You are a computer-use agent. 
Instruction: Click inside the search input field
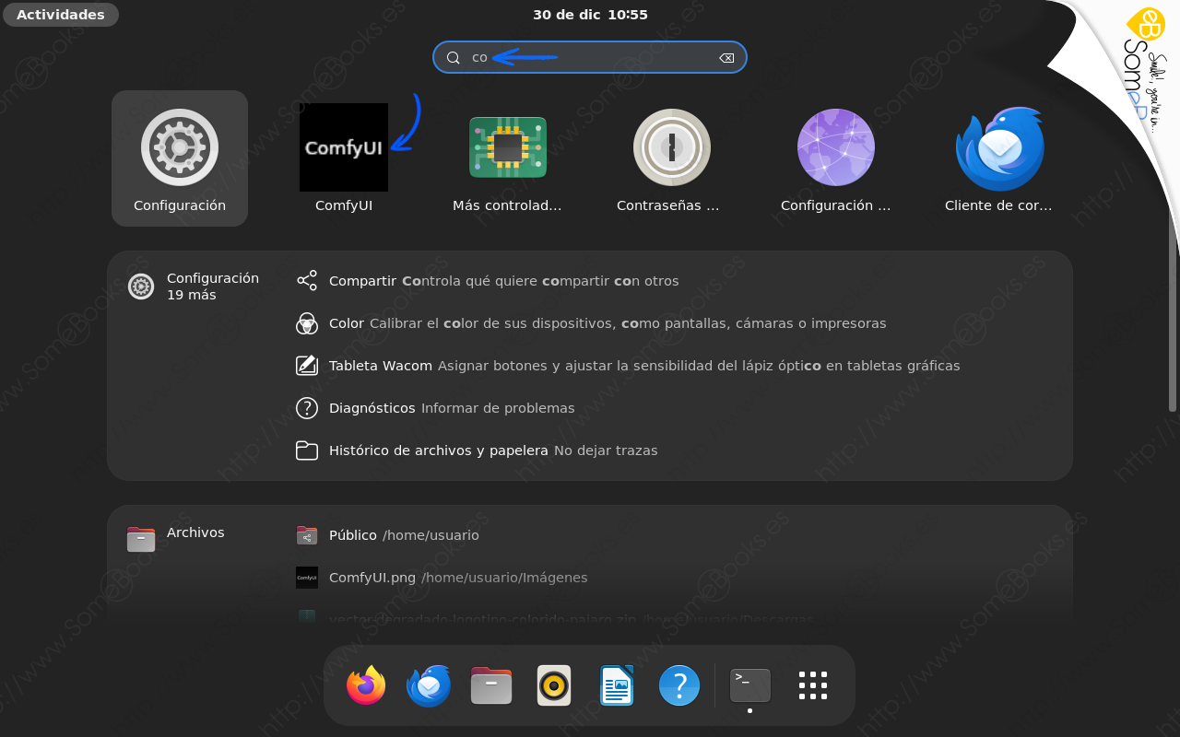(590, 57)
